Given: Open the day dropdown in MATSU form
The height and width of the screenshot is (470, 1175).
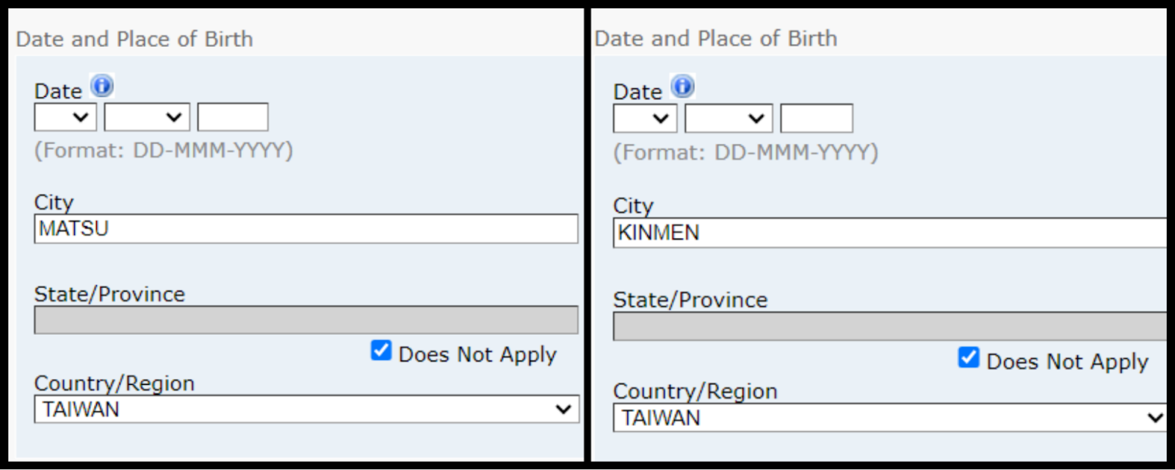Looking at the screenshot, I should point(65,117).
